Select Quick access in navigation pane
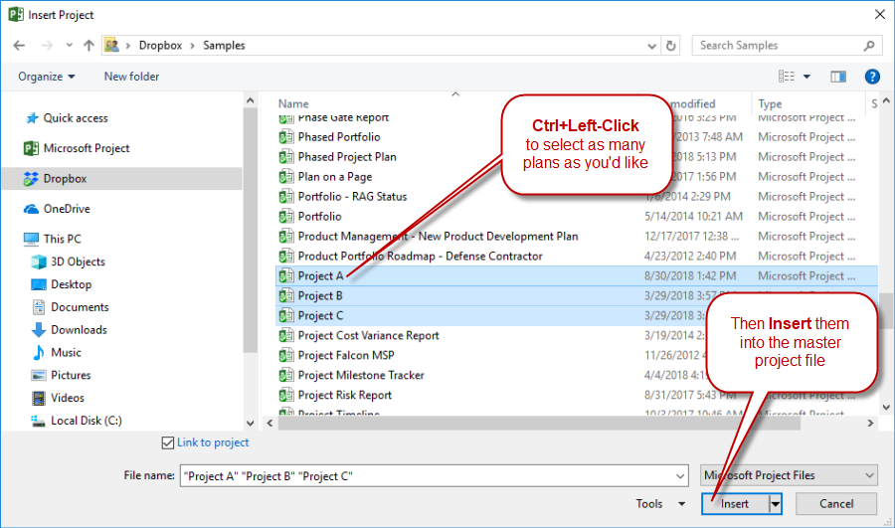Viewport: 895px width, 528px height. [76, 118]
